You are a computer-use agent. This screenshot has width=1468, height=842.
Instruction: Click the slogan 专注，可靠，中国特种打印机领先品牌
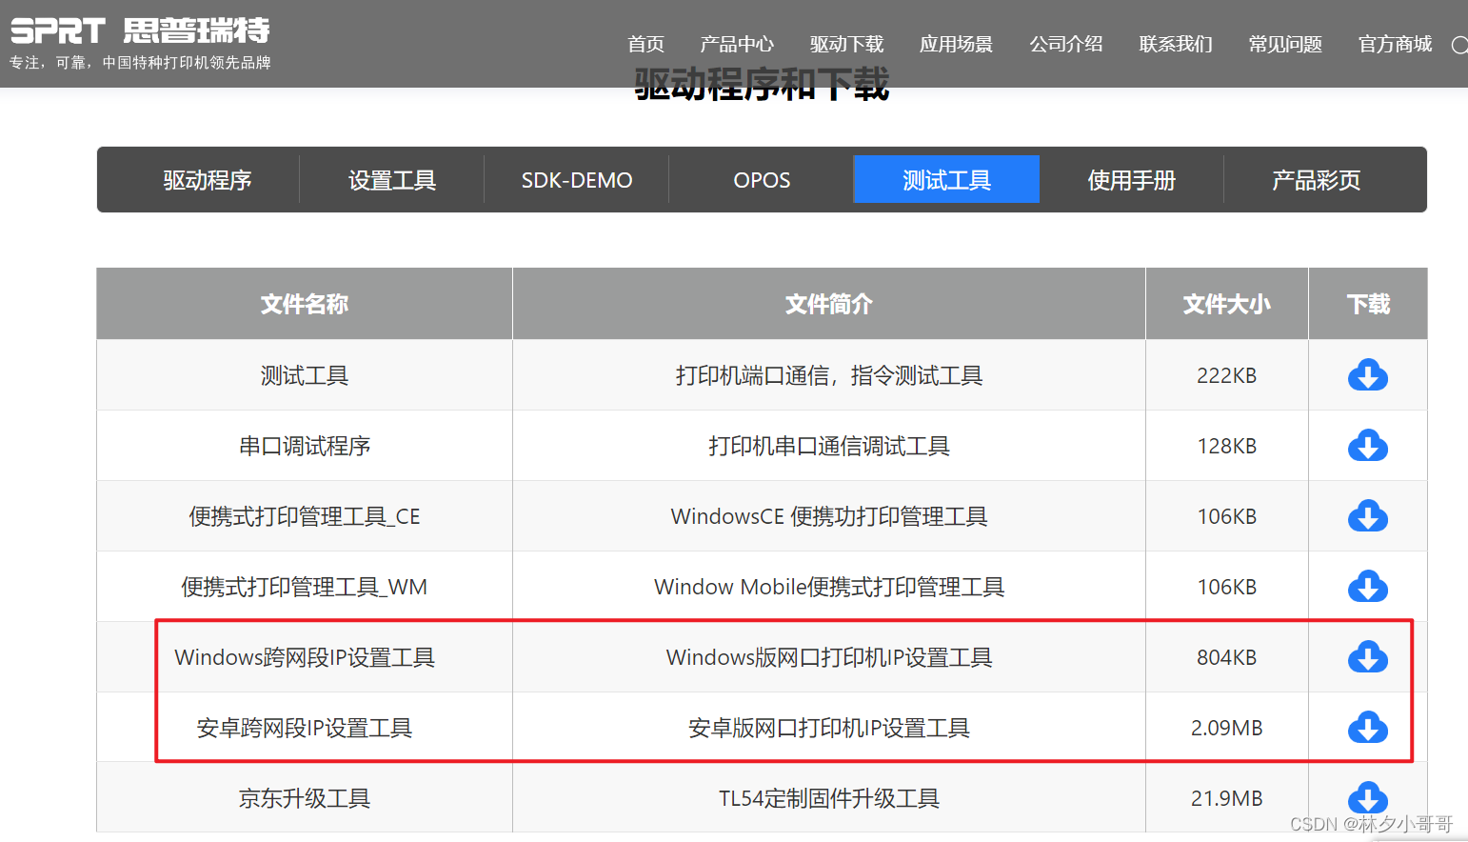(x=140, y=63)
